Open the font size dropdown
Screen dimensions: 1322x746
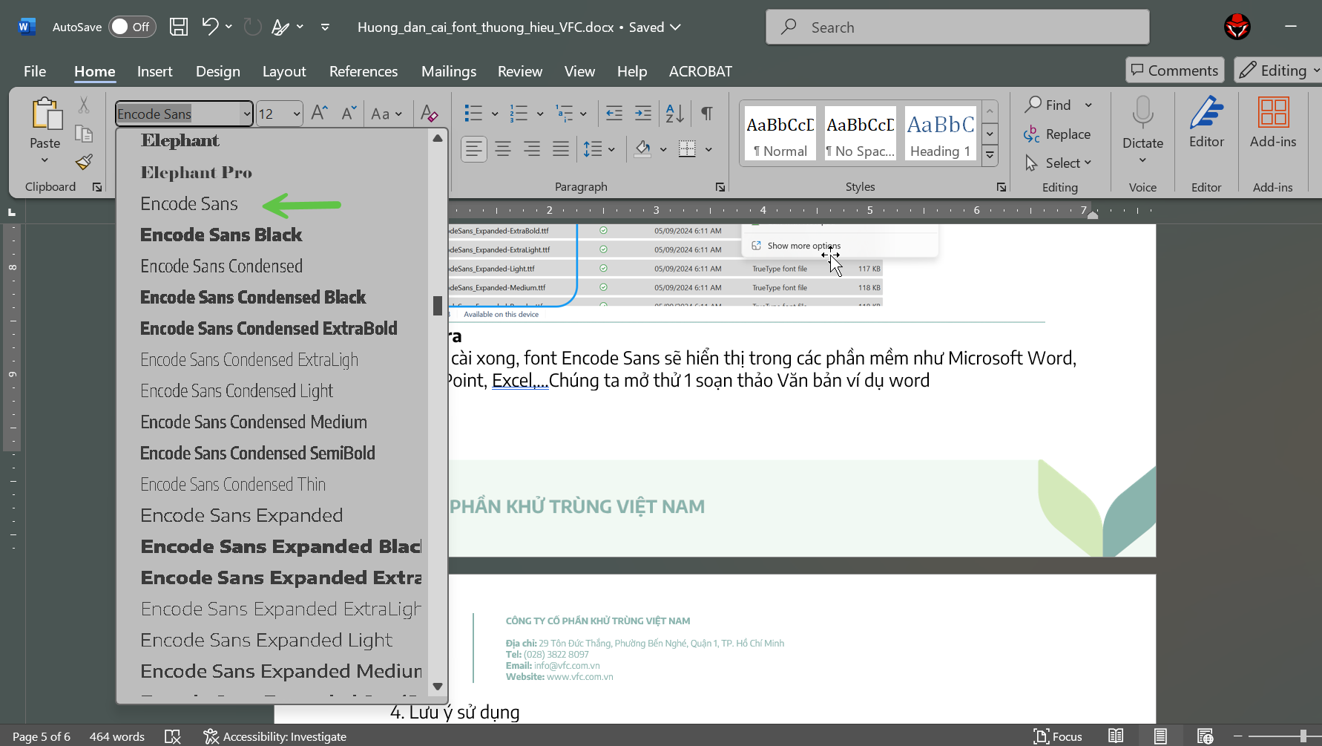coord(297,114)
